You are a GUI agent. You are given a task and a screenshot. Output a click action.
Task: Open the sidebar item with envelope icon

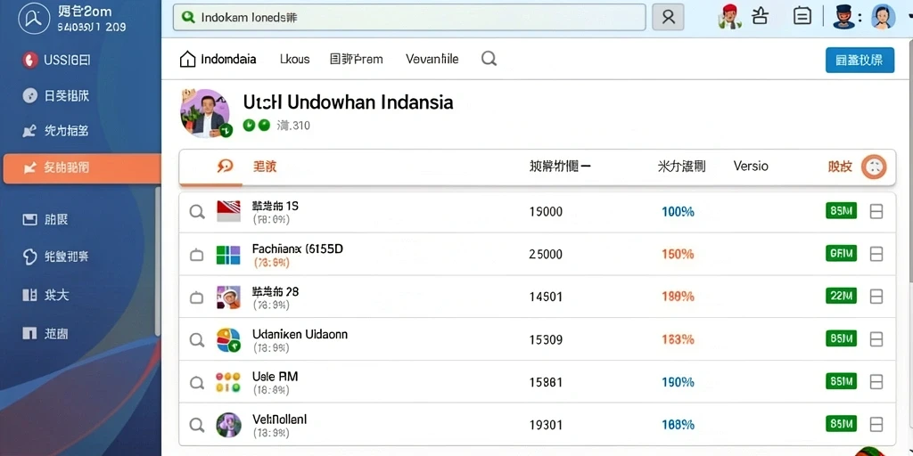45,219
